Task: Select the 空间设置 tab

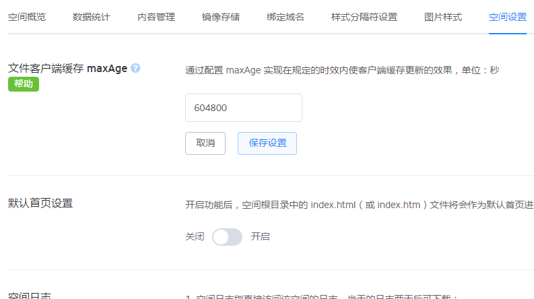Action: coord(508,17)
